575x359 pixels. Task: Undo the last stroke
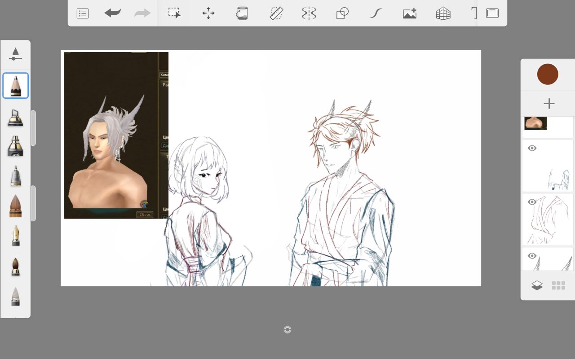pos(112,13)
